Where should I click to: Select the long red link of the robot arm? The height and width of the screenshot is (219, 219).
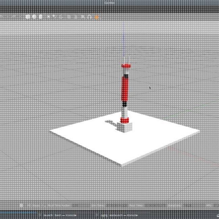(125, 89)
